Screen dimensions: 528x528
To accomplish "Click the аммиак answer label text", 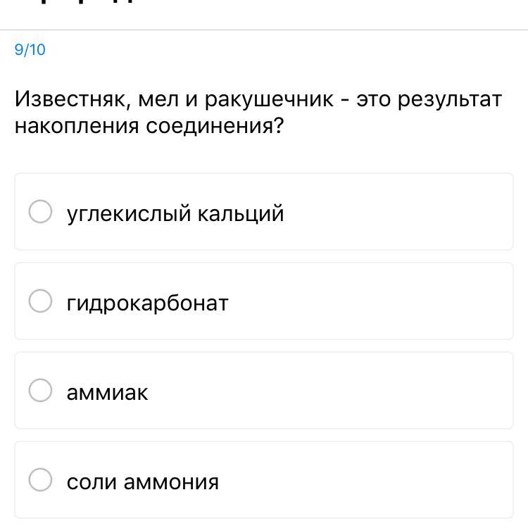I will tap(107, 393).
